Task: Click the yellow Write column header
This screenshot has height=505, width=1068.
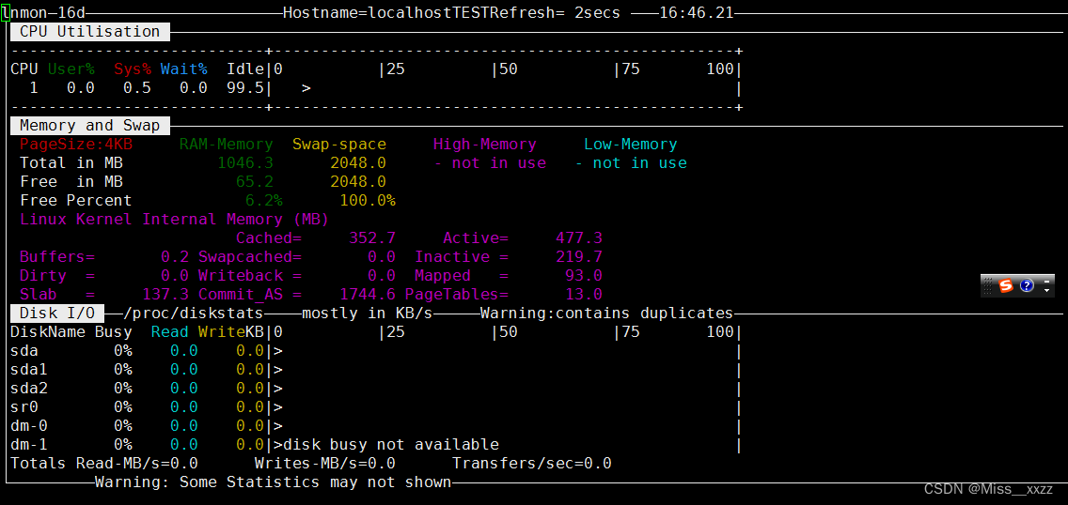Action: (221, 332)
